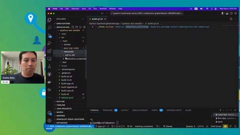
Task: Refresh the explorer file tree
Action: pos(80,27)
